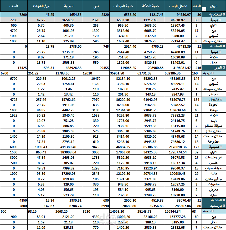Select the cell with value 1726774.54
226x230 pixels.
click(178, 152)
